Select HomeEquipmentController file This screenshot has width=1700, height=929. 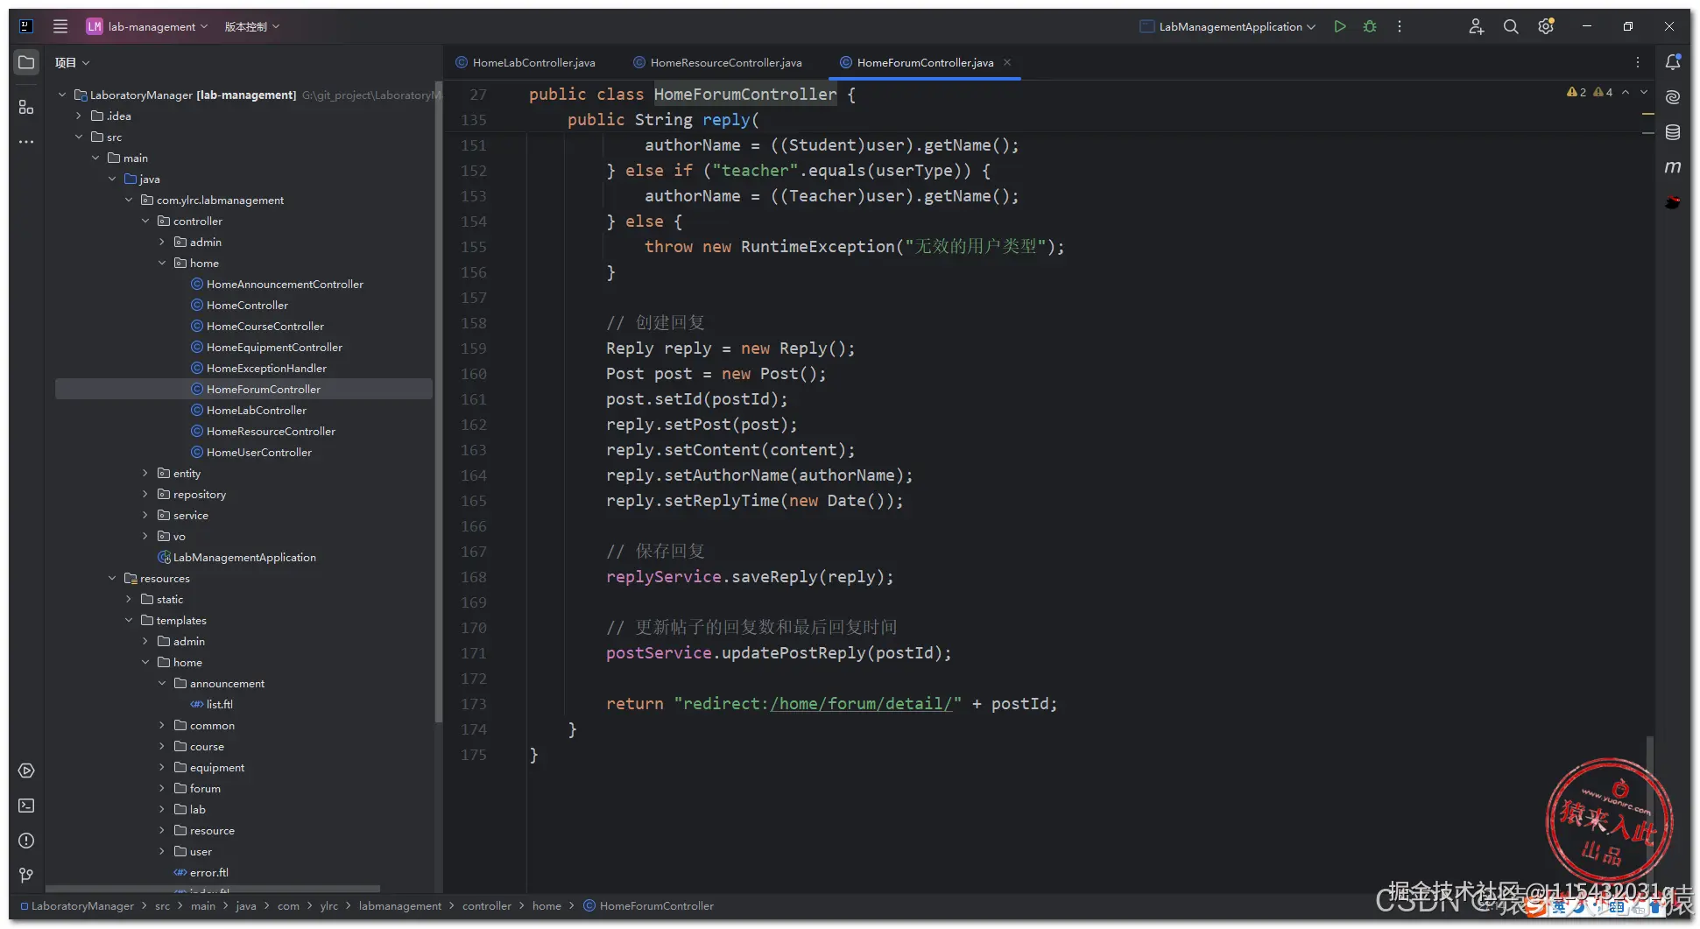point(274,347)
